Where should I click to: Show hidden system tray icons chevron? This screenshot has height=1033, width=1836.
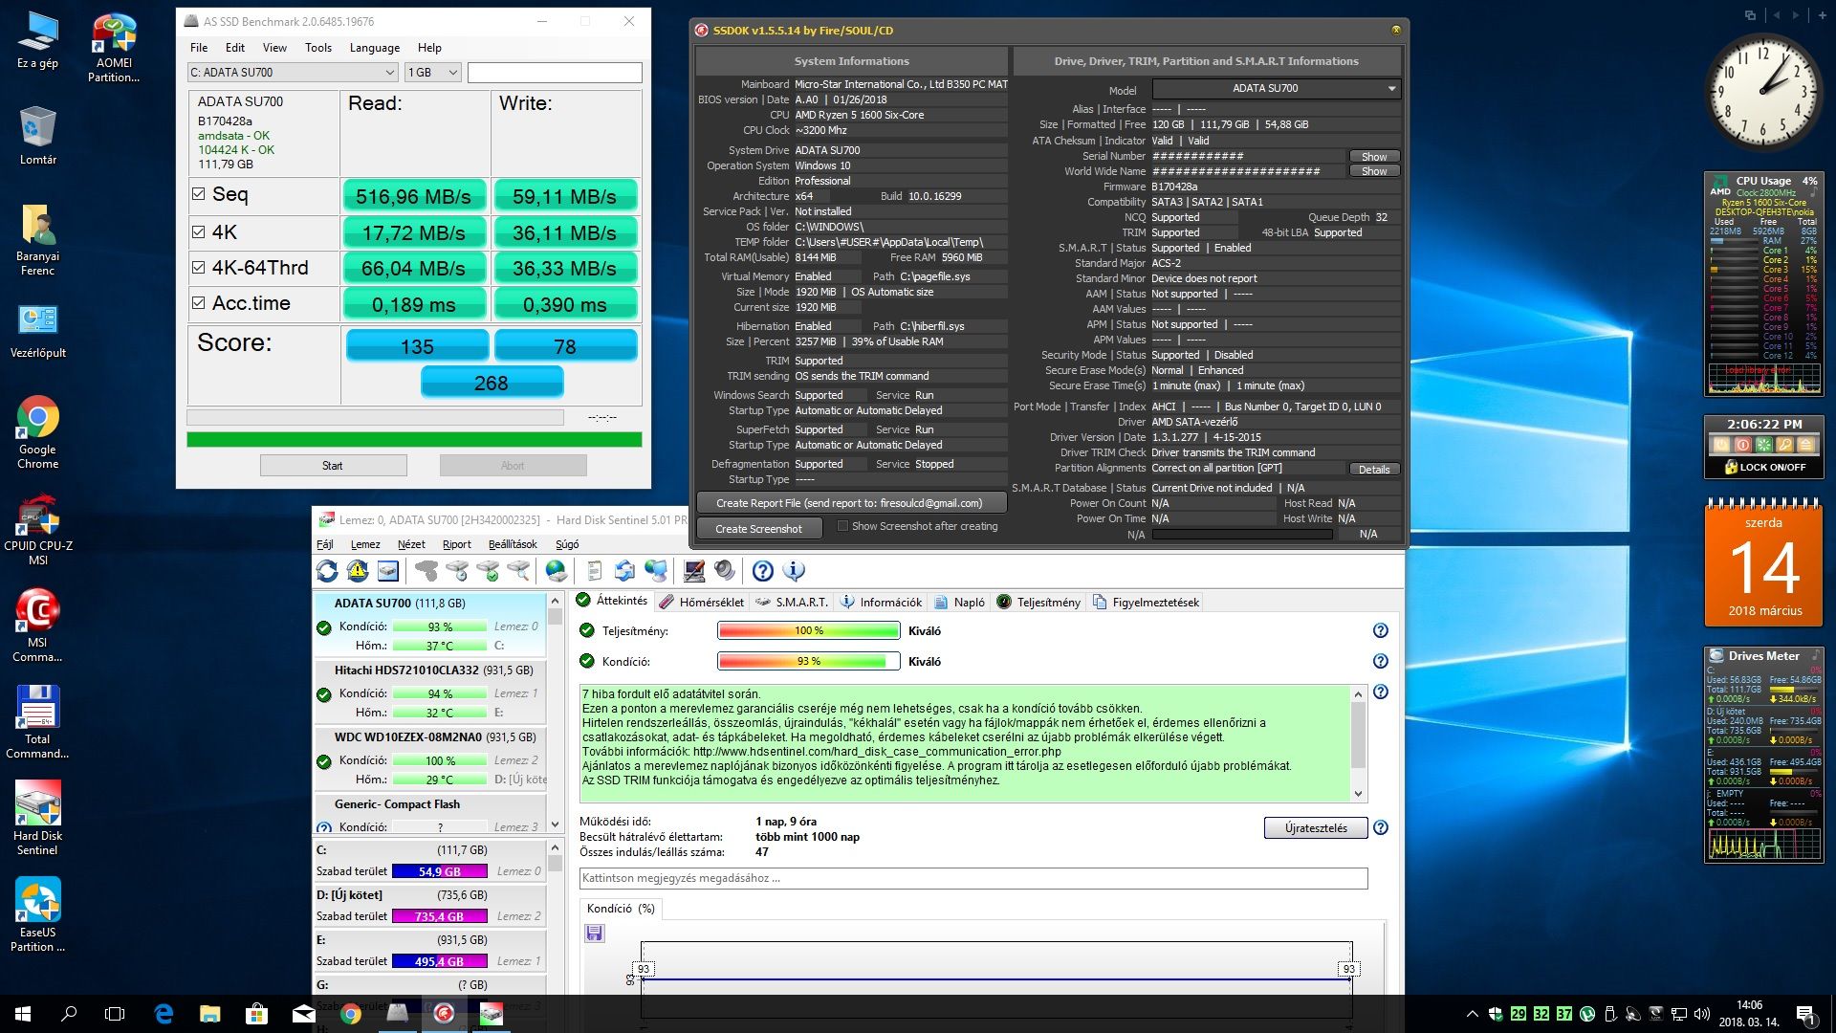point(1471,1014)
